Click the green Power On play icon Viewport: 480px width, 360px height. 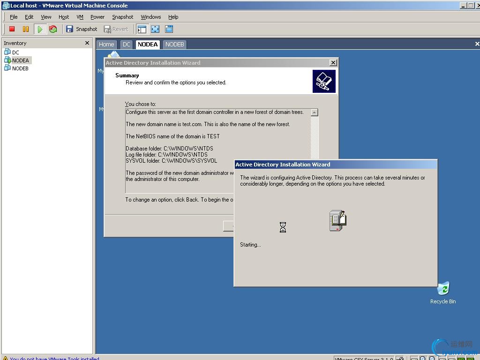click(x=40, y=29)
